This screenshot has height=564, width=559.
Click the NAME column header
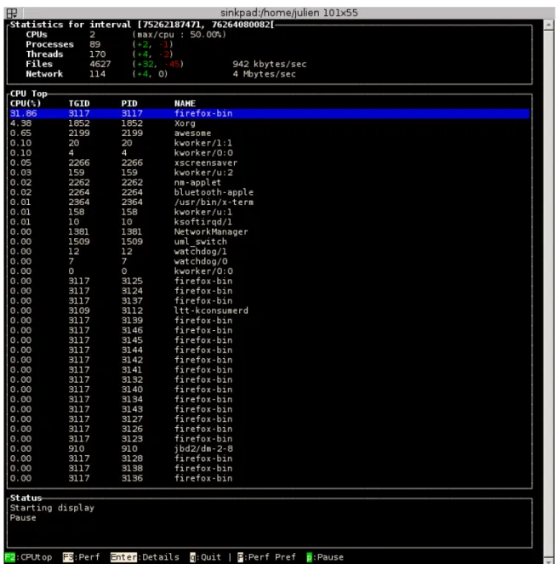(185, 104)
